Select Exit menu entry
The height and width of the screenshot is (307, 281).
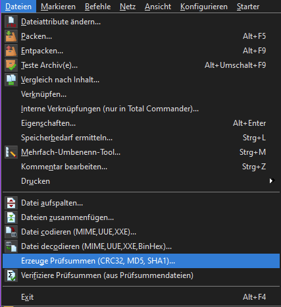pyautogui.click(x=141, y=297)
